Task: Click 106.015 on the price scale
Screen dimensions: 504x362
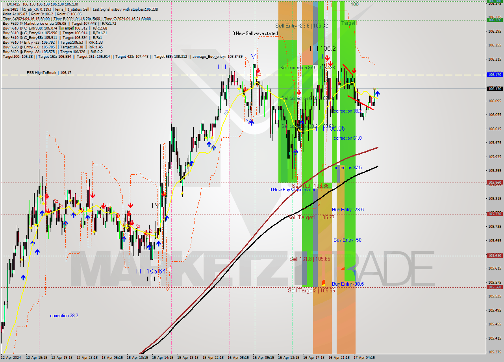Action: point(494,129)
